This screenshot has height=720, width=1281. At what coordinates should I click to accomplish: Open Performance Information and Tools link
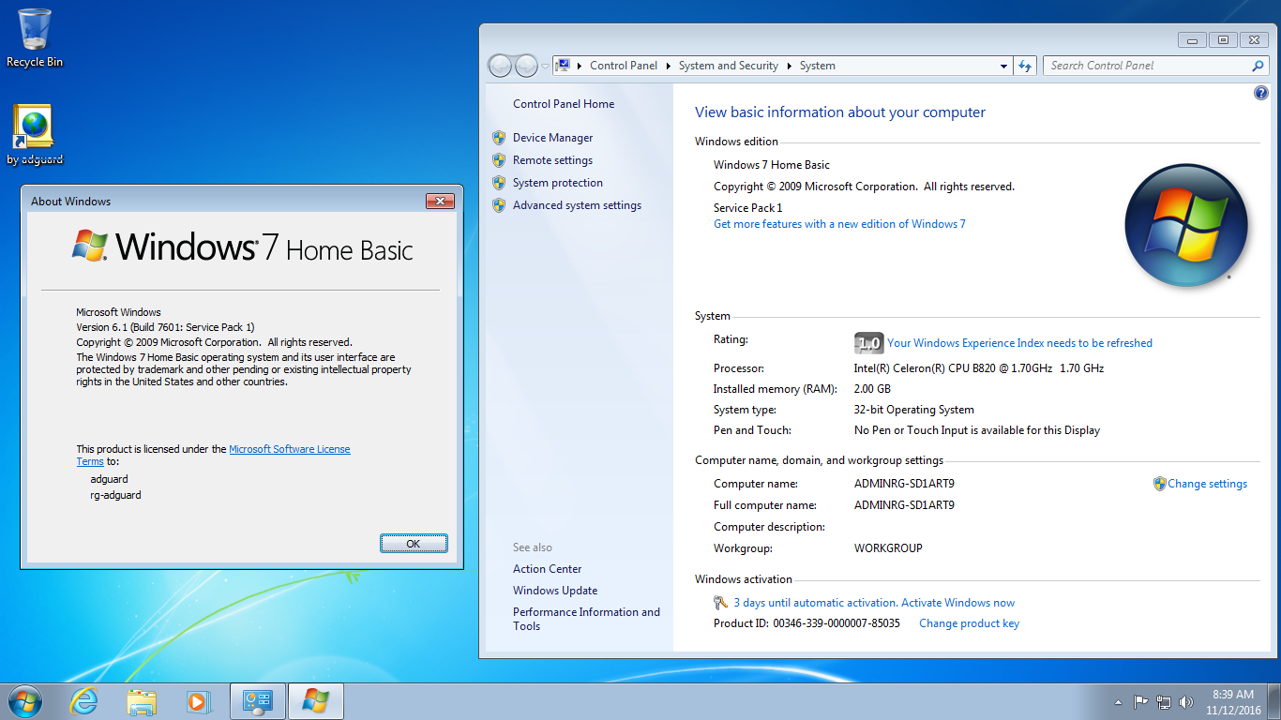click(586, 619)
